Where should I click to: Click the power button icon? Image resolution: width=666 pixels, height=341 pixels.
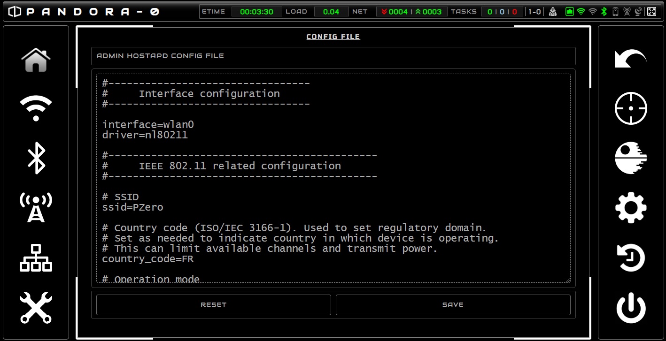click(631, 307)
